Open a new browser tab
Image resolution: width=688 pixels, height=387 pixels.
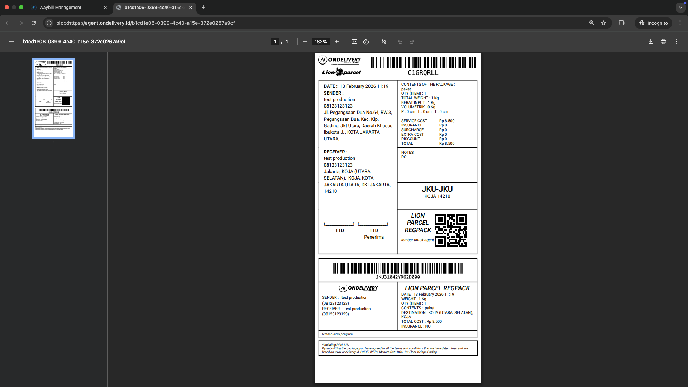coord(204,7)
